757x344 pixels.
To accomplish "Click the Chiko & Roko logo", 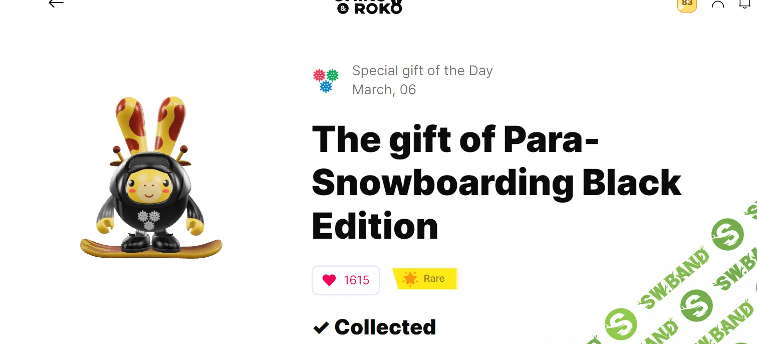I will click(x=370, y=6).
